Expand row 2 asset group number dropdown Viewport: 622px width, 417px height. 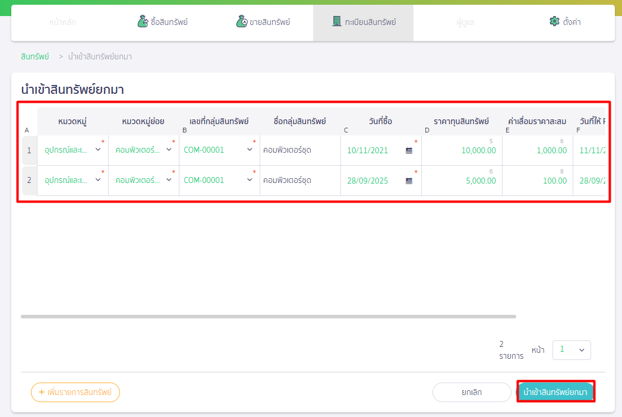click(x=250, y=180)
